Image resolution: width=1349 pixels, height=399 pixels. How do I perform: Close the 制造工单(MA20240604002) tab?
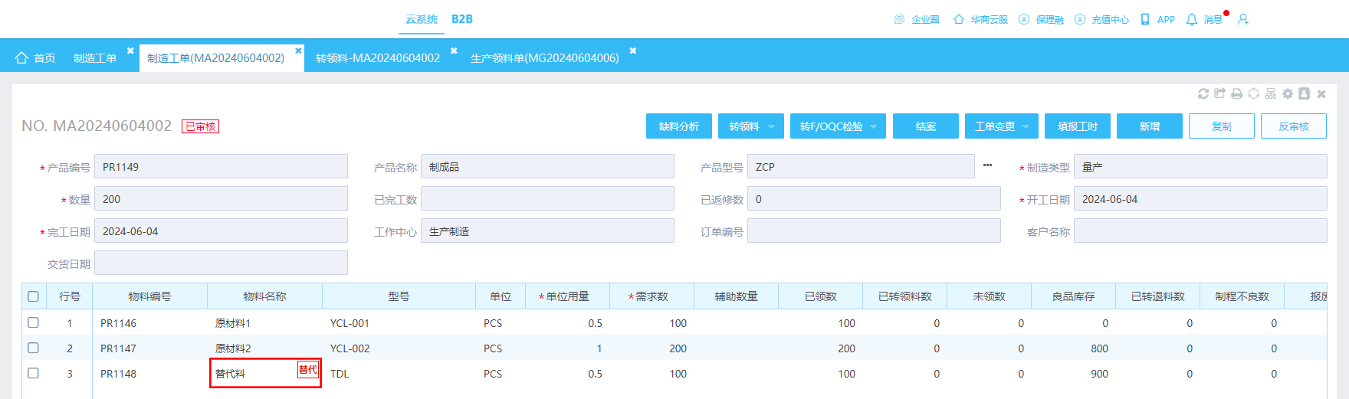pyautogui.click(x=299, y=51)
